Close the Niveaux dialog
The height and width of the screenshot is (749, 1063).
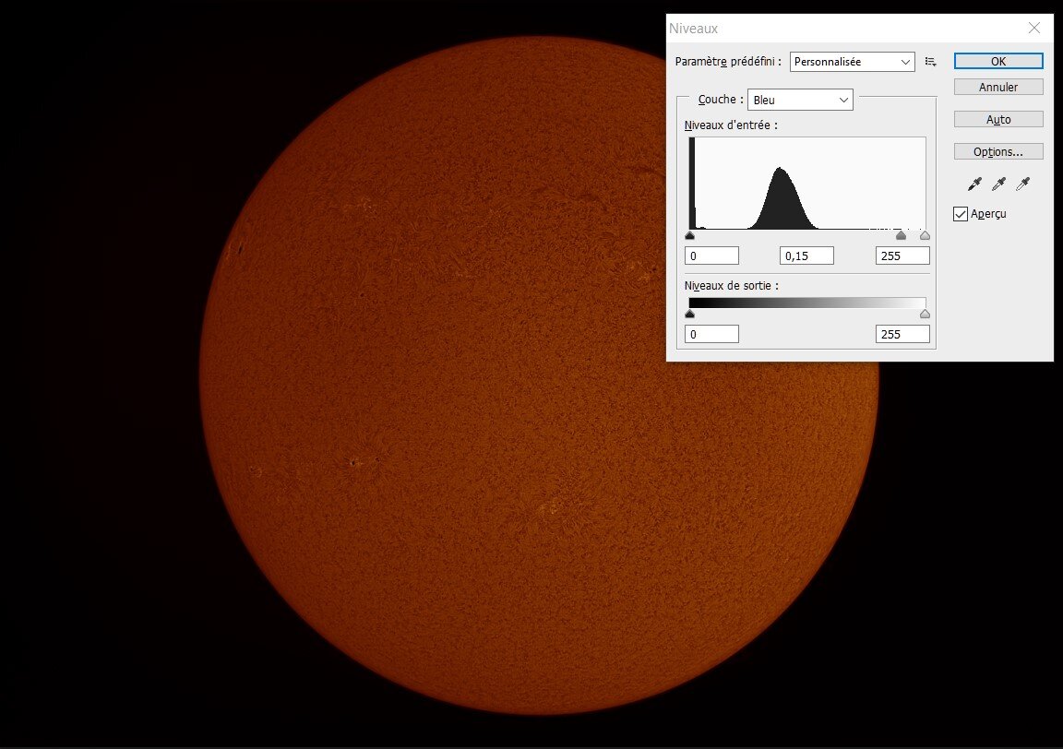1033,28
